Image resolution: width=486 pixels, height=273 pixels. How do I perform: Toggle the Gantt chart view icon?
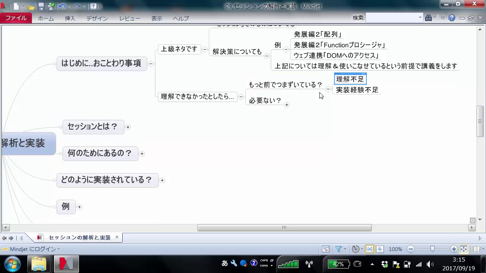tap(326, 249)
